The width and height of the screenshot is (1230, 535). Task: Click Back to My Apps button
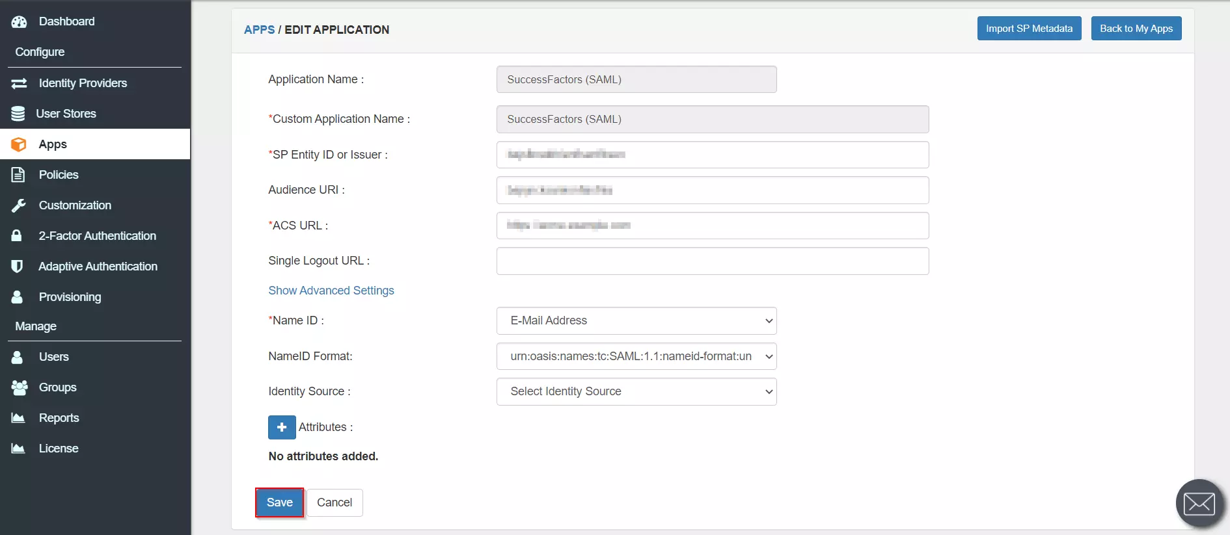[1136, 29]
